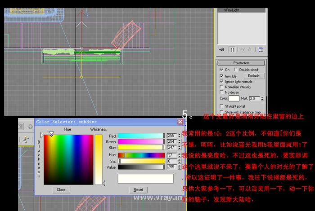Enable Store with irradiance map checkbox
The image size is (315, 211).
pyautogui.click(x=221, y=112)
